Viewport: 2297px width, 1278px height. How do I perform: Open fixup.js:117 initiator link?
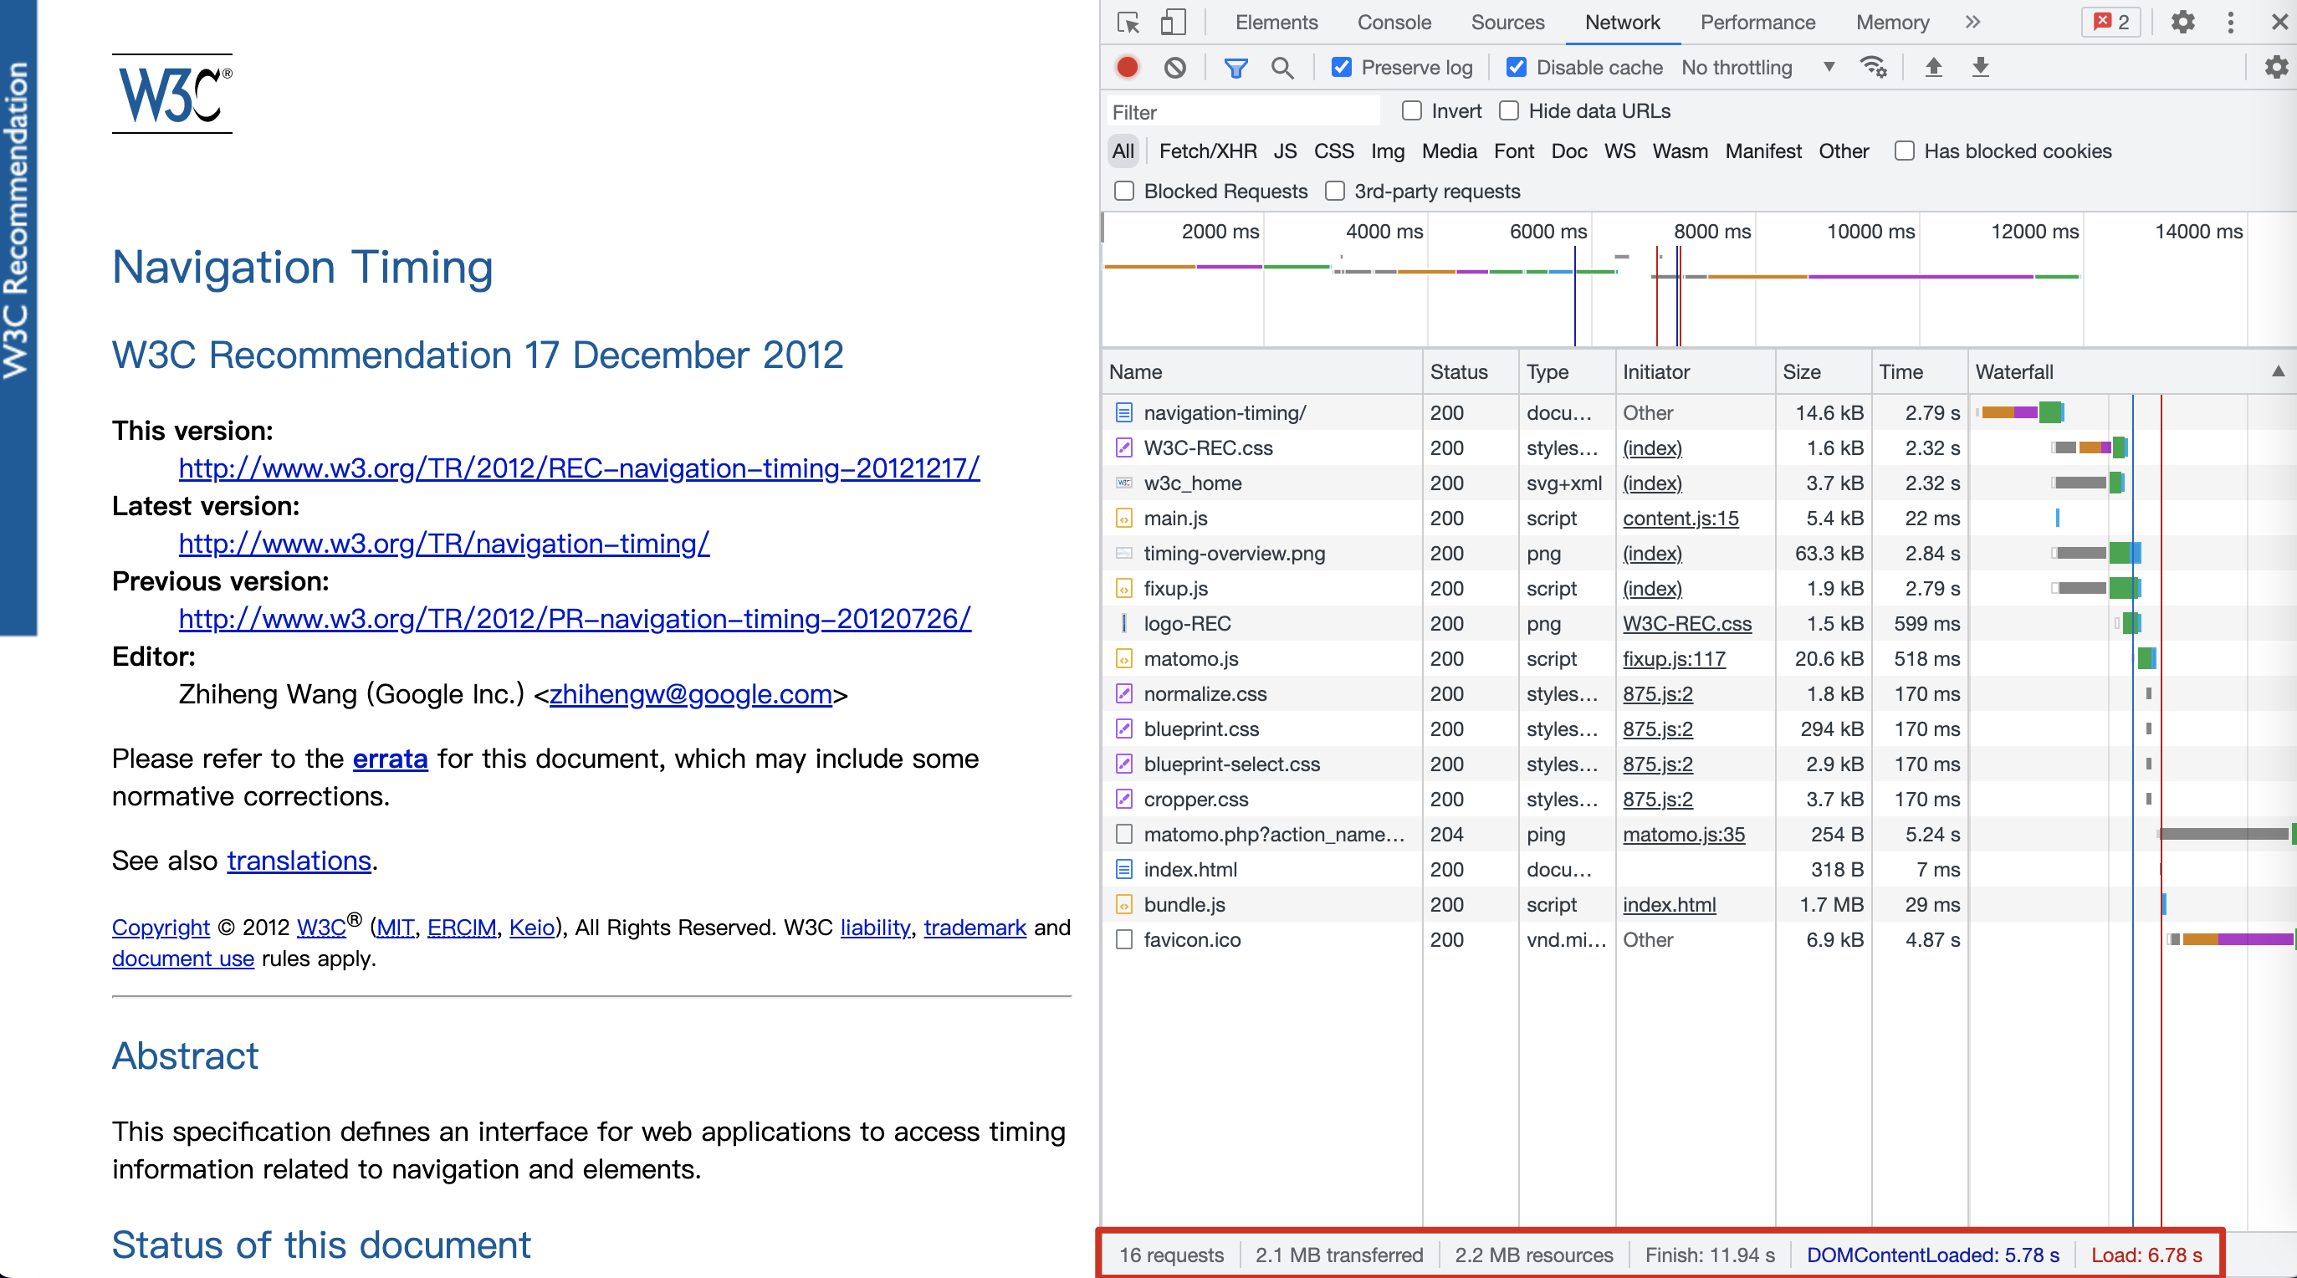tap(1674, 658)
